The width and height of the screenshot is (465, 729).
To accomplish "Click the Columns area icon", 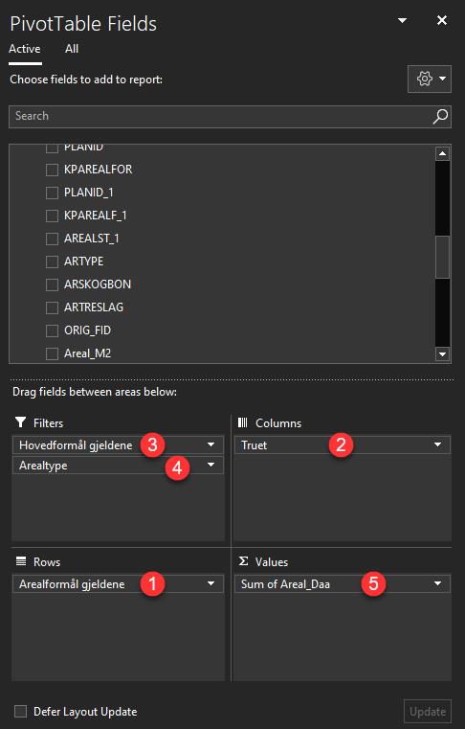I will 242,422.
